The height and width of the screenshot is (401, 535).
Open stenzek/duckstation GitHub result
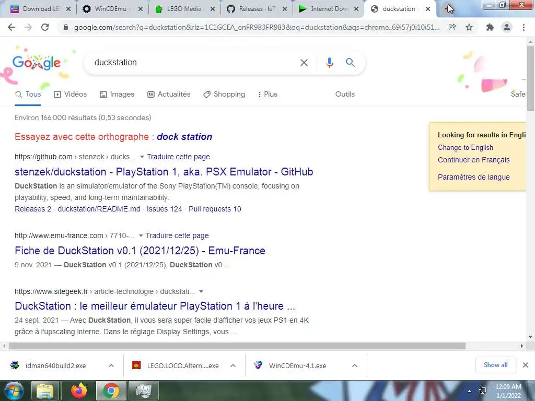[164, 172]
